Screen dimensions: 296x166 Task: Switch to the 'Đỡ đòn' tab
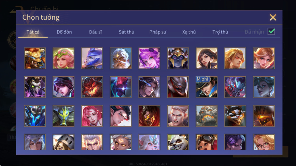point(64,32)
